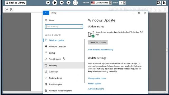Click the For developers sliders icon
The height and width of the screenshot is (95, 169).
46,84
